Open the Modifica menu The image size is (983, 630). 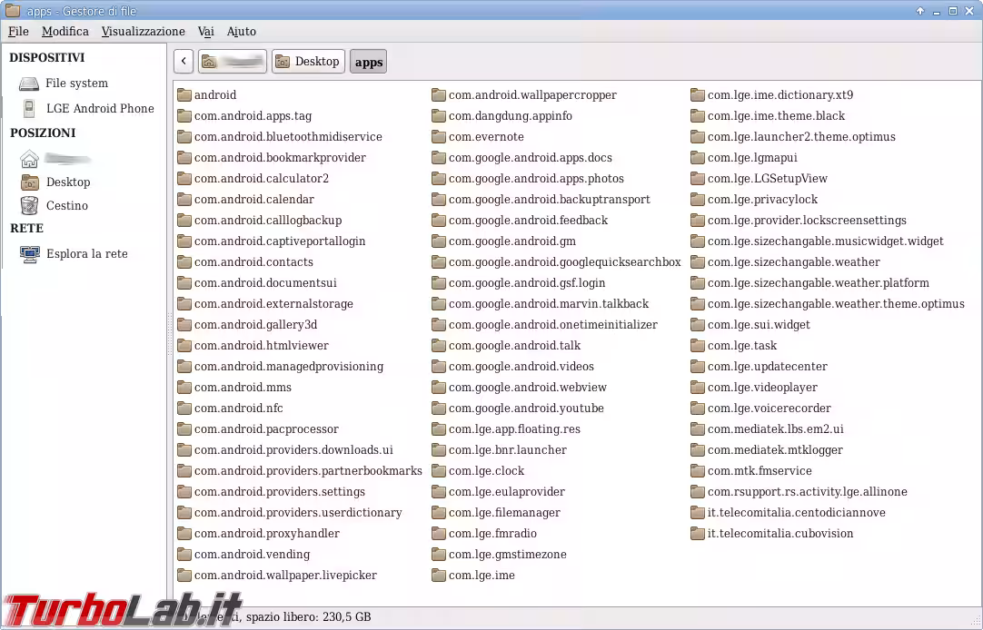[65, 32]
